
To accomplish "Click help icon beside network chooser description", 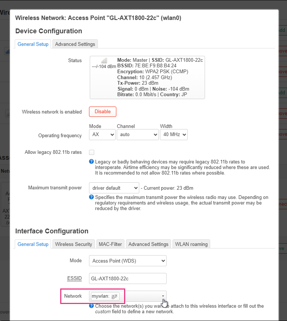I will coord(91,306).
